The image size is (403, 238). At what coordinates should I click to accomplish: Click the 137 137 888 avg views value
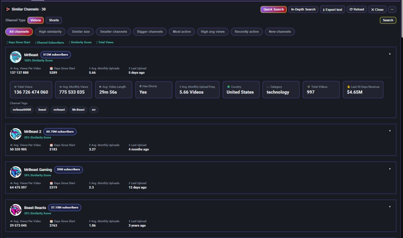(19, 73)
